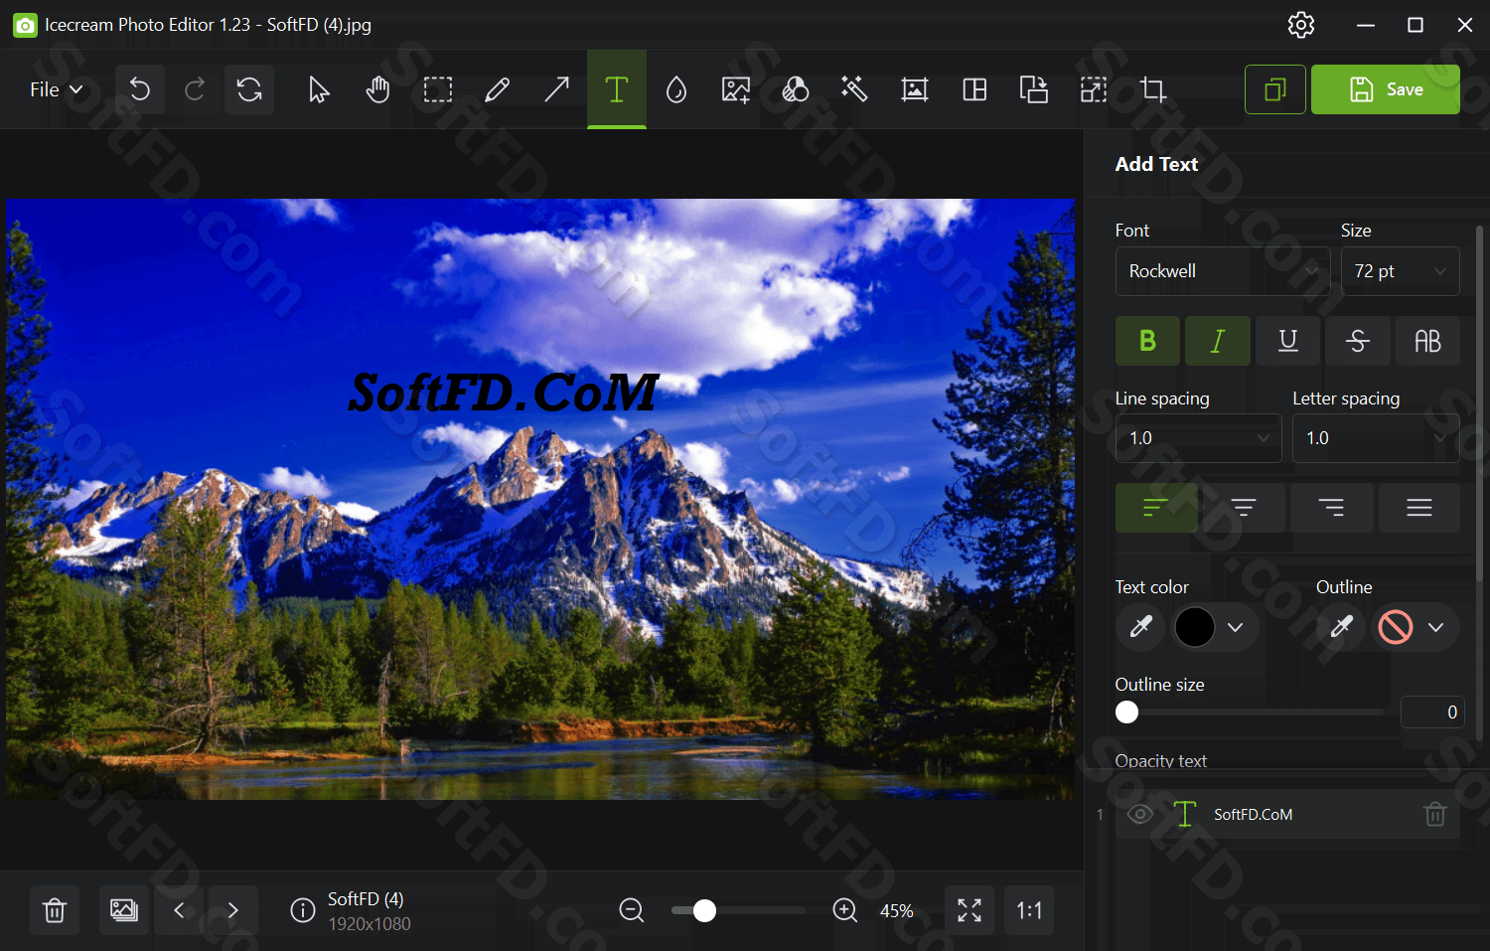
Task: Click the Redo arrow icon
Action: click(x=195, y=89)
